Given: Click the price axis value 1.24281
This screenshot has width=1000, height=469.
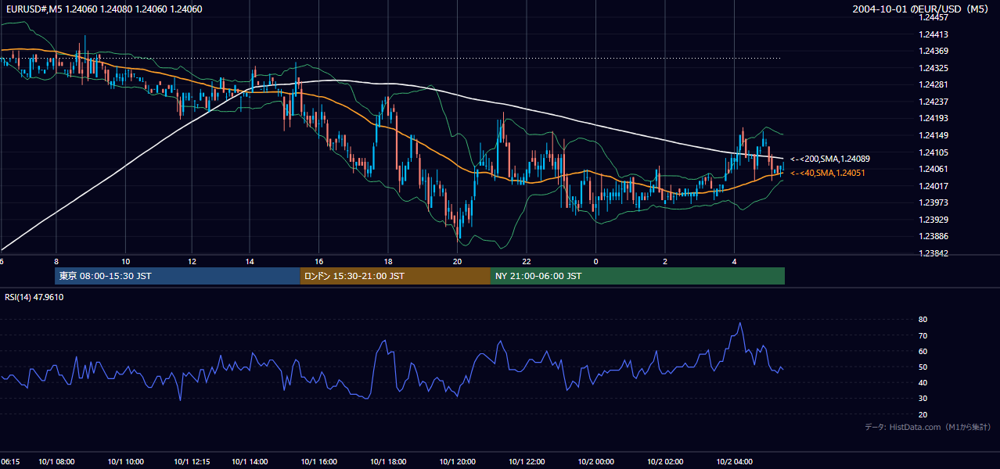Looking at the screenshot, I should click(935, 84).
